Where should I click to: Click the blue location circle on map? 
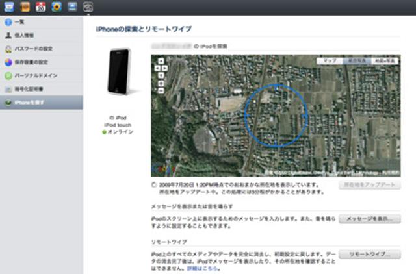point(276,116)
